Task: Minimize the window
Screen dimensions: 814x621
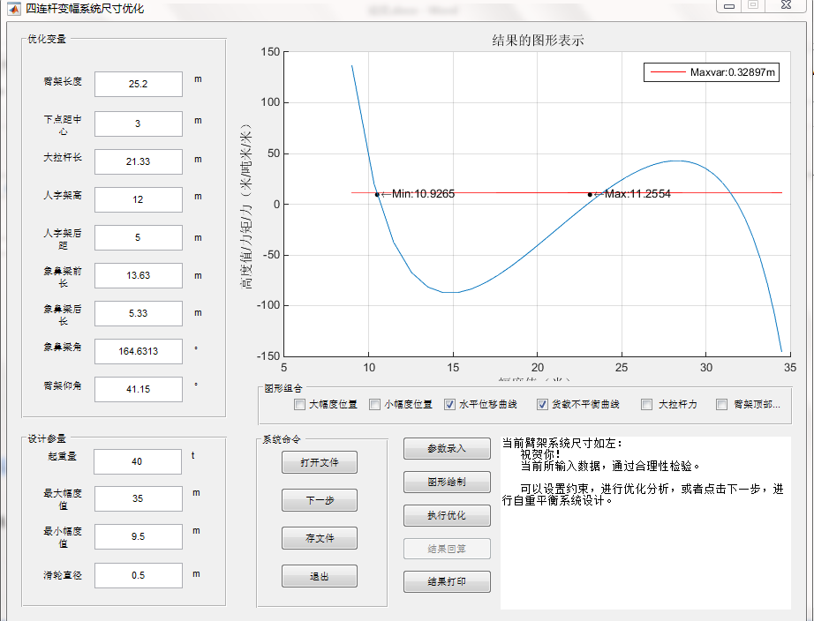Action: (729, 5)
